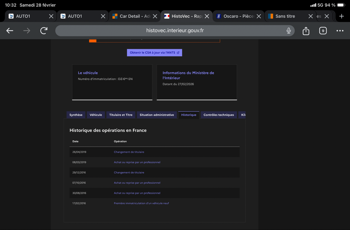The image size is (350, 230).
Task: Add a new tab with plus icon
Action: [x=342, y=16]
